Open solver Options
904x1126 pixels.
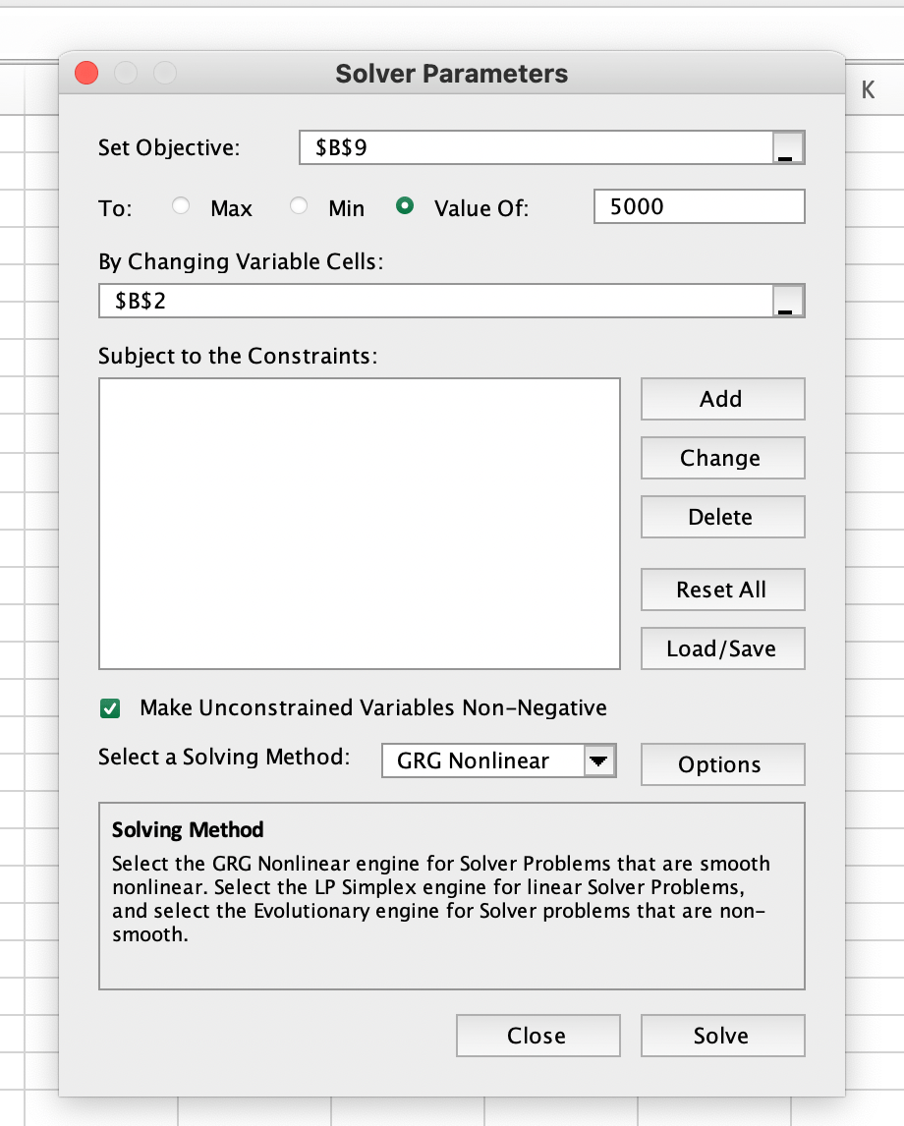pos(722,764)
